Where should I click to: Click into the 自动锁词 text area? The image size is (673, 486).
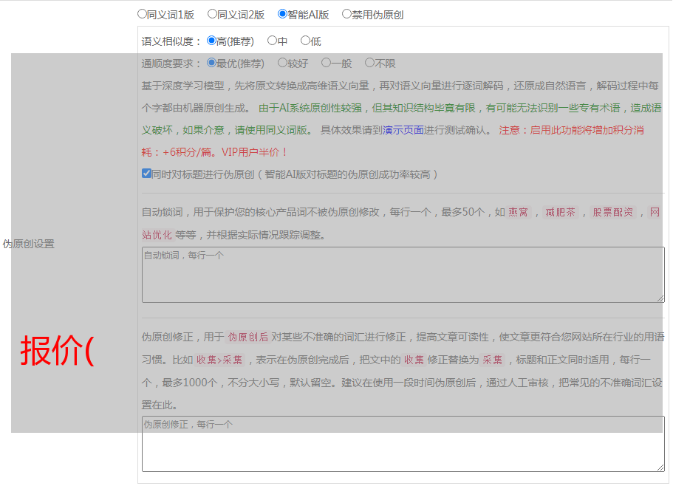click(x=403, y=275)
